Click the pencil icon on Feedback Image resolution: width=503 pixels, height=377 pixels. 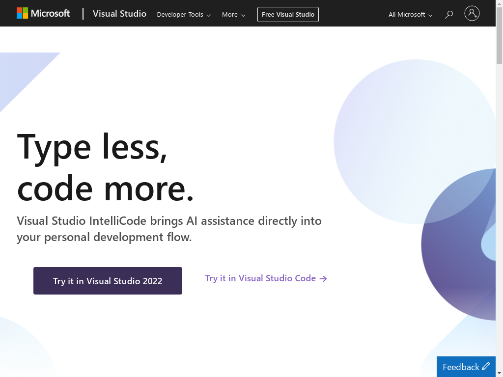486,366
